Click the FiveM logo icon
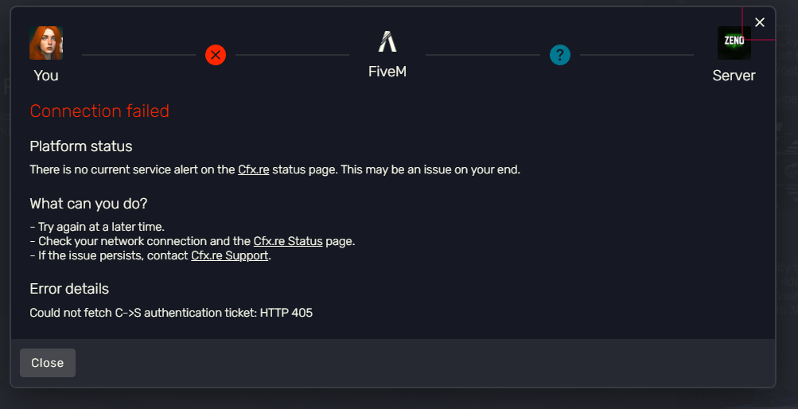Image resolution: width=798 pixels, height=409 pixels. tap(387, 41)
